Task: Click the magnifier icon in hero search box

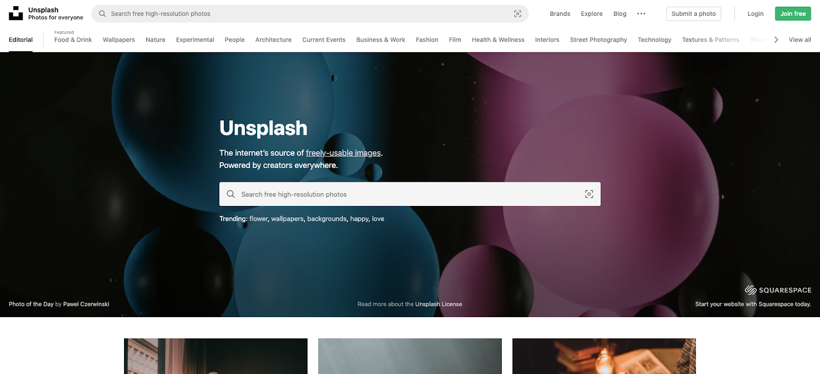Action: tap(231, 194)
